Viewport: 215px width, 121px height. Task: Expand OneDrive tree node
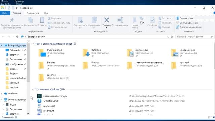point(1,94)
